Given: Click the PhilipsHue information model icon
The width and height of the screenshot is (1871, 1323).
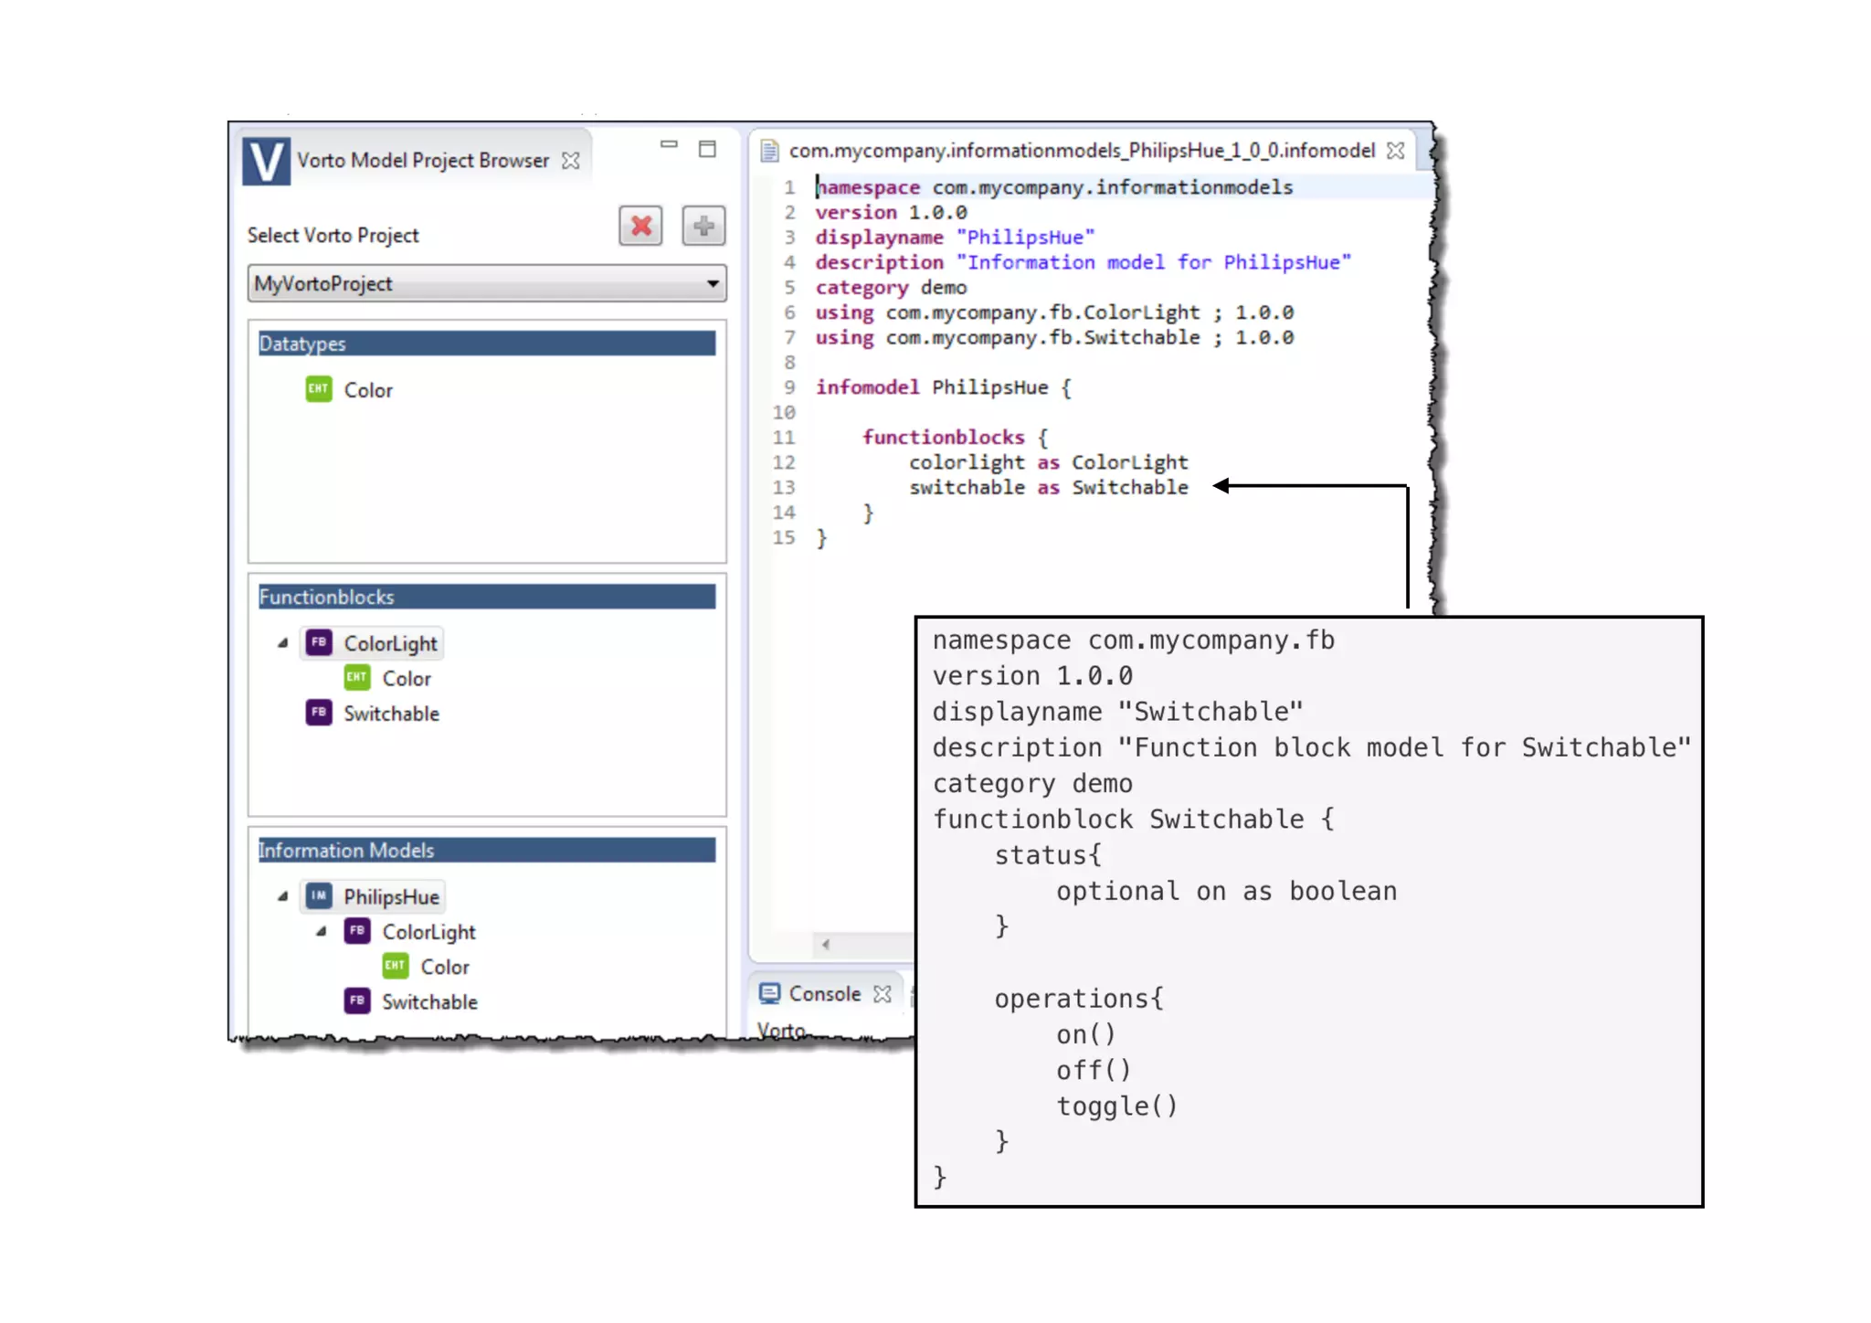Looking at the screenshot, I should click(319, 896).
